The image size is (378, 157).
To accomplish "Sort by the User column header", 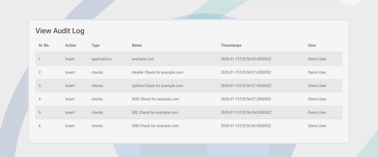I will click(x=312, y=45).
